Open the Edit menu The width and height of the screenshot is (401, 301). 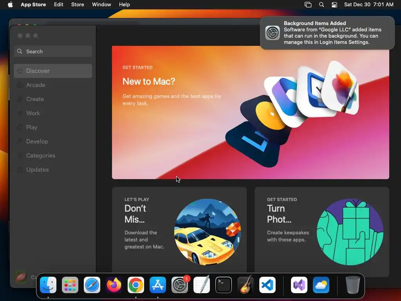pyautogui.click(x=59, y=5)
